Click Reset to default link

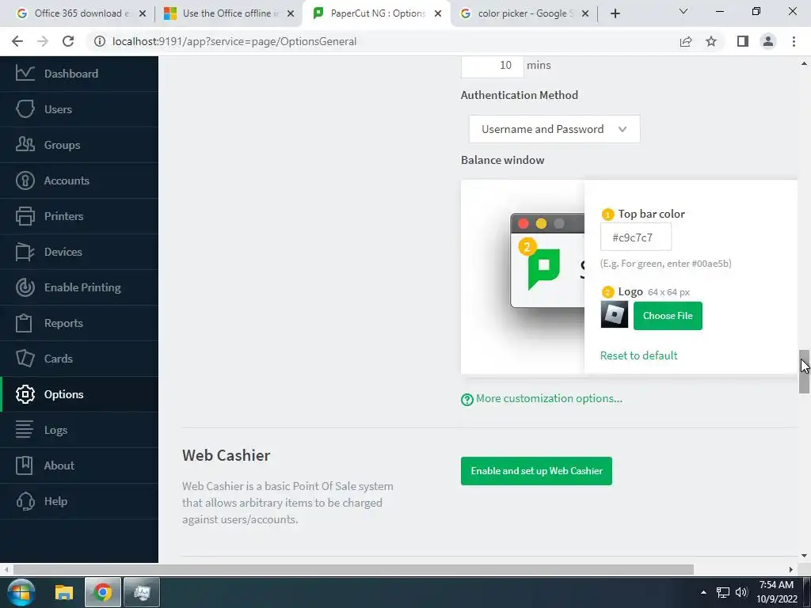point(639,355)
